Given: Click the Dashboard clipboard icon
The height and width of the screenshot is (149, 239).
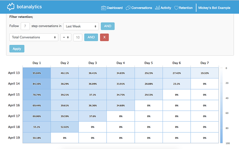Looking at the screenshot, I should click(103, 8).
